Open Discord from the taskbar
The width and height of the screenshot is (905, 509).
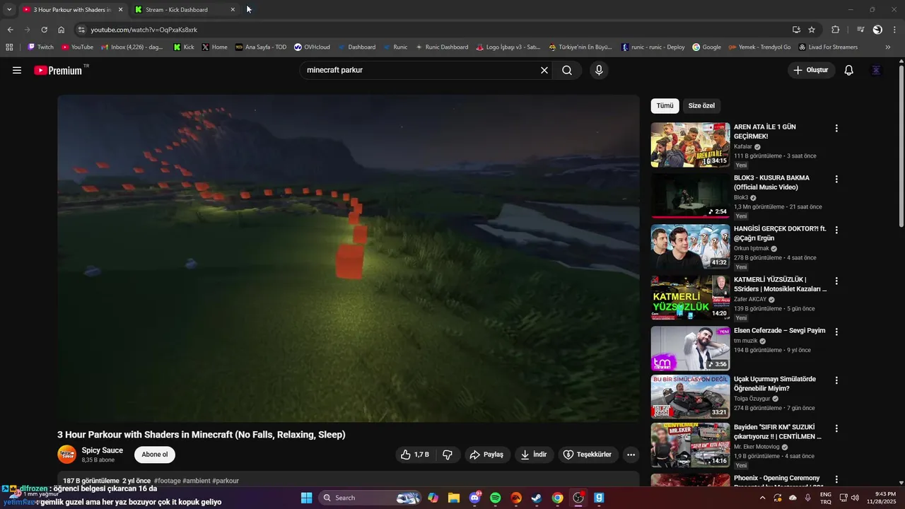coord(474,498)
